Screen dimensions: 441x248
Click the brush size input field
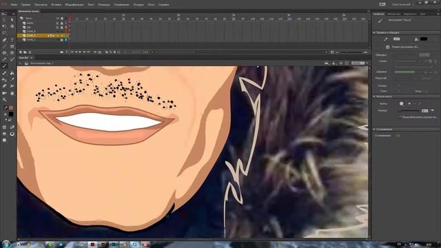coord(424,110)
